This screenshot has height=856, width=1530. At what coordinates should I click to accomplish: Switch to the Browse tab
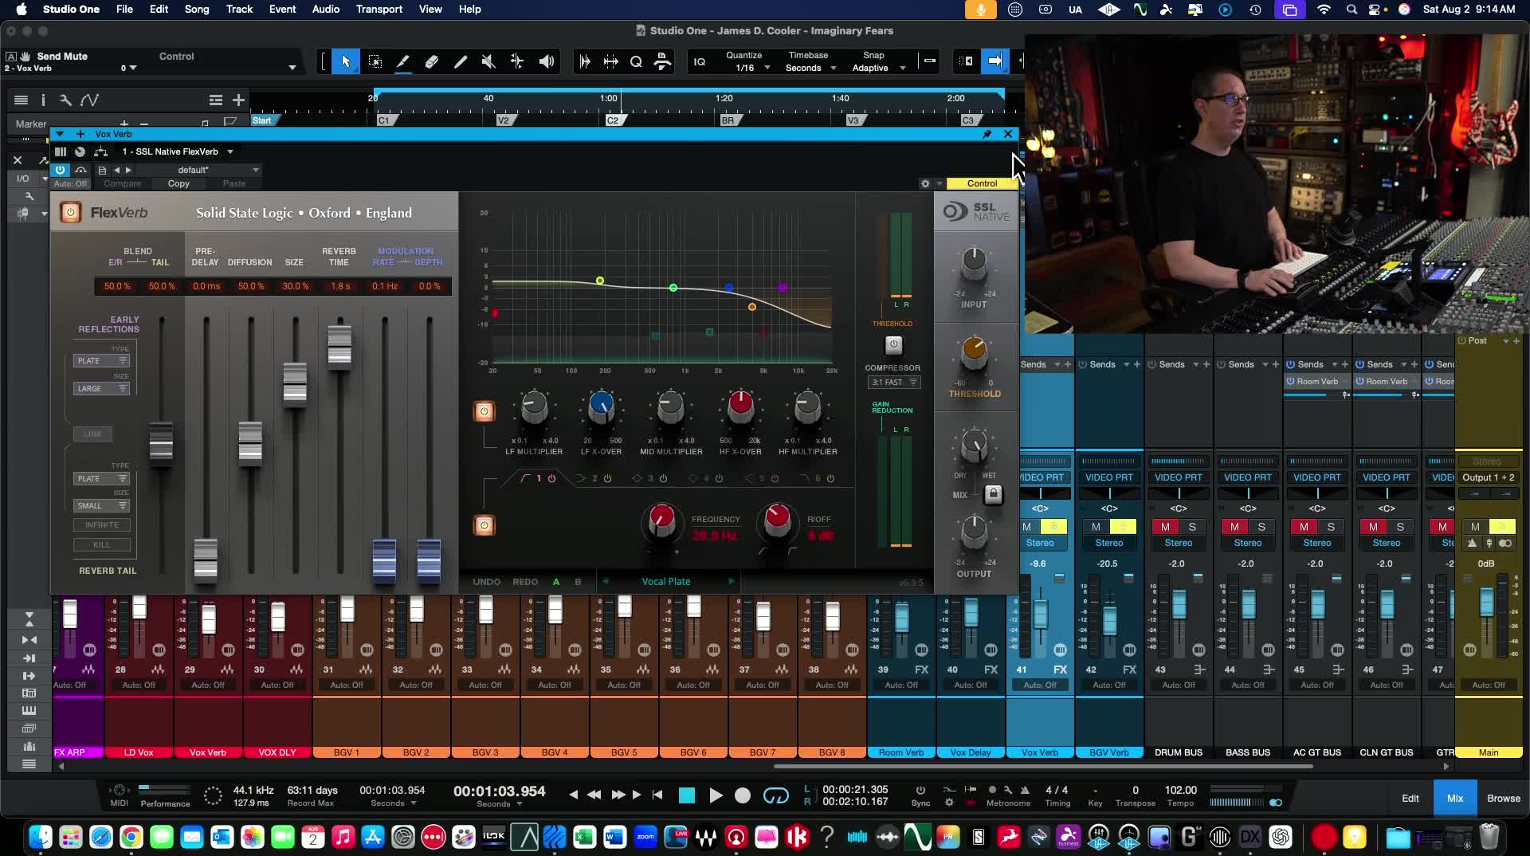(x=1503, y=798)
